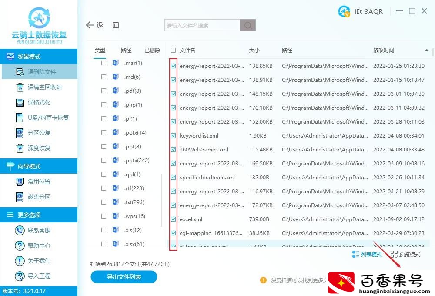Uncheck the keywordlist.xml checkbox
435x296 pixels.
coord(174,135)
